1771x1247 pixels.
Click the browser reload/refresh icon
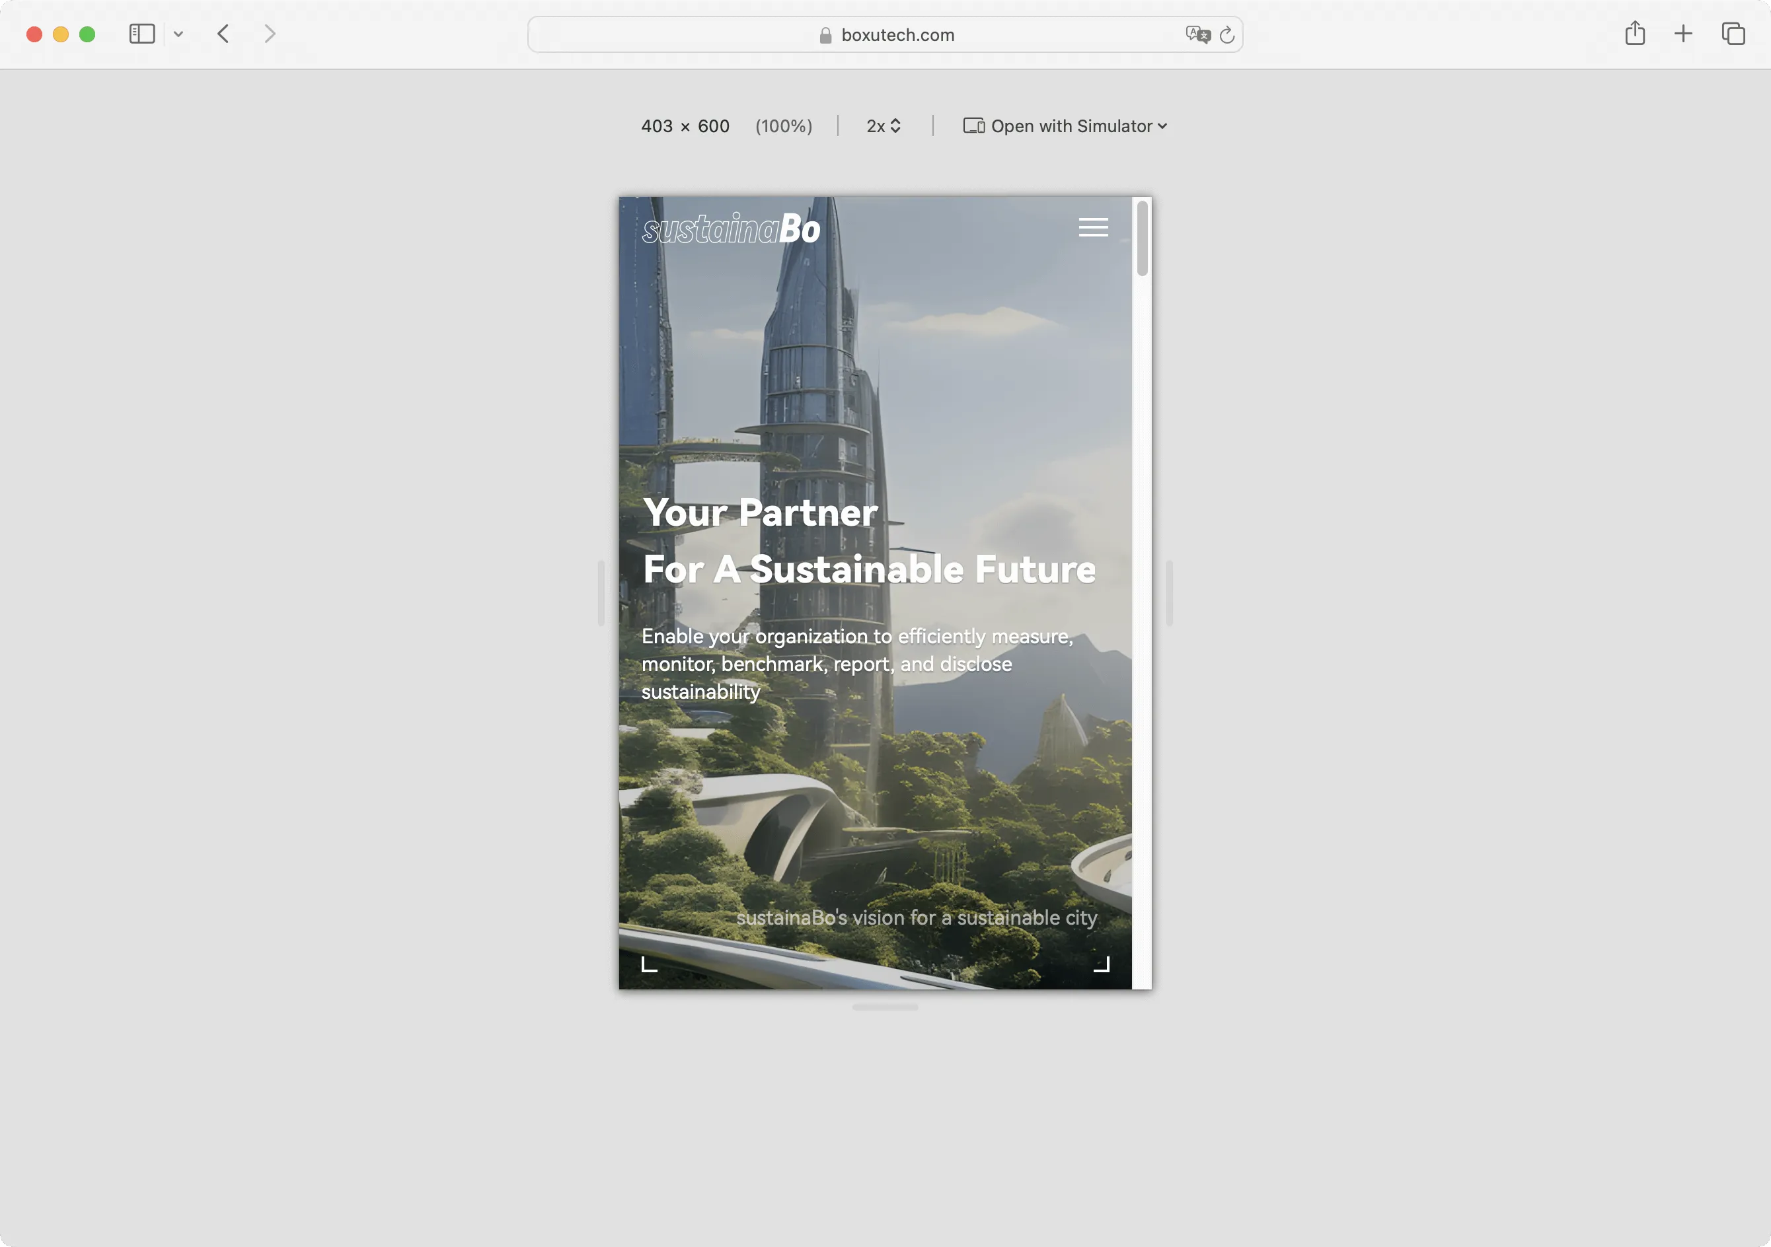click(x=1227, y=34)
